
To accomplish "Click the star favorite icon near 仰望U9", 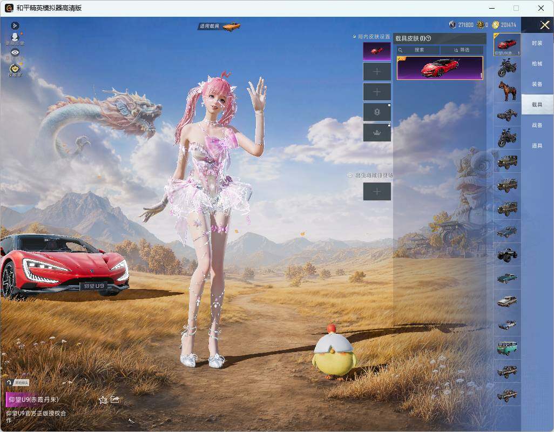I will [x=103, y=400].
